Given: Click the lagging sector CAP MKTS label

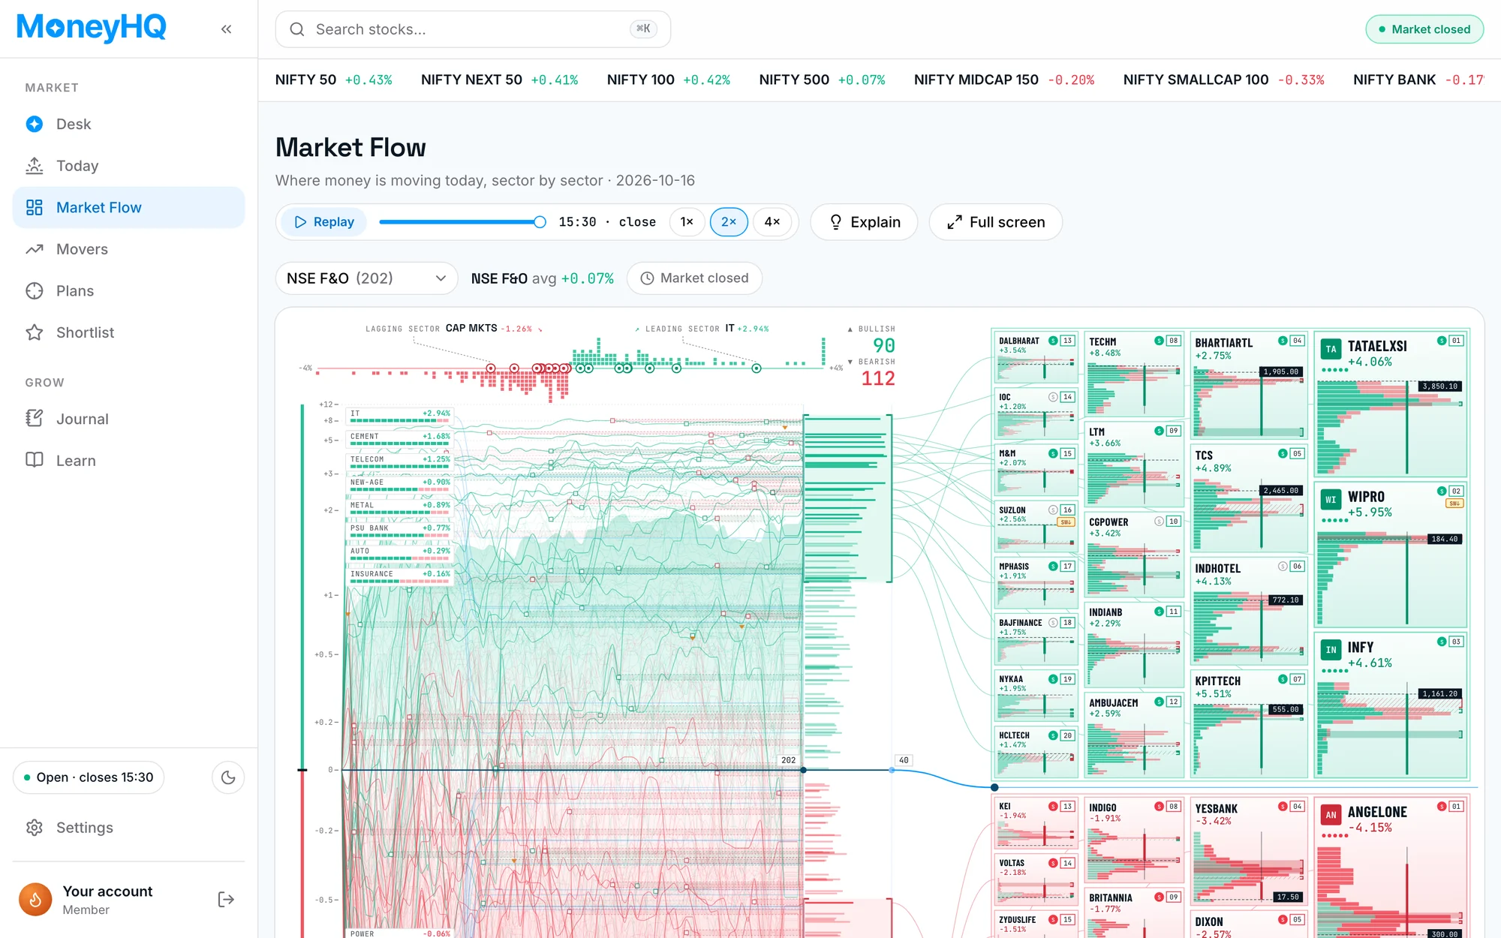Looking at the screenshot, I should [x=471, y=328].
